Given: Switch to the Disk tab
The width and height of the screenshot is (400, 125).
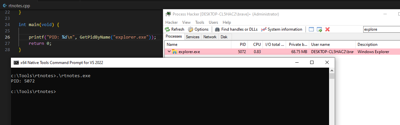Looking at the screenshot, I should click(x=224, y=37).
